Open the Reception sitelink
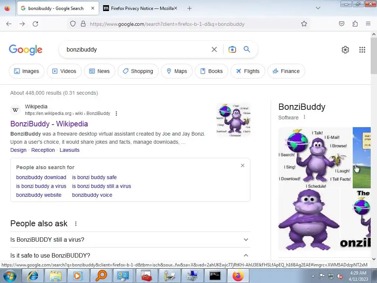 click(x=43, y=150)
